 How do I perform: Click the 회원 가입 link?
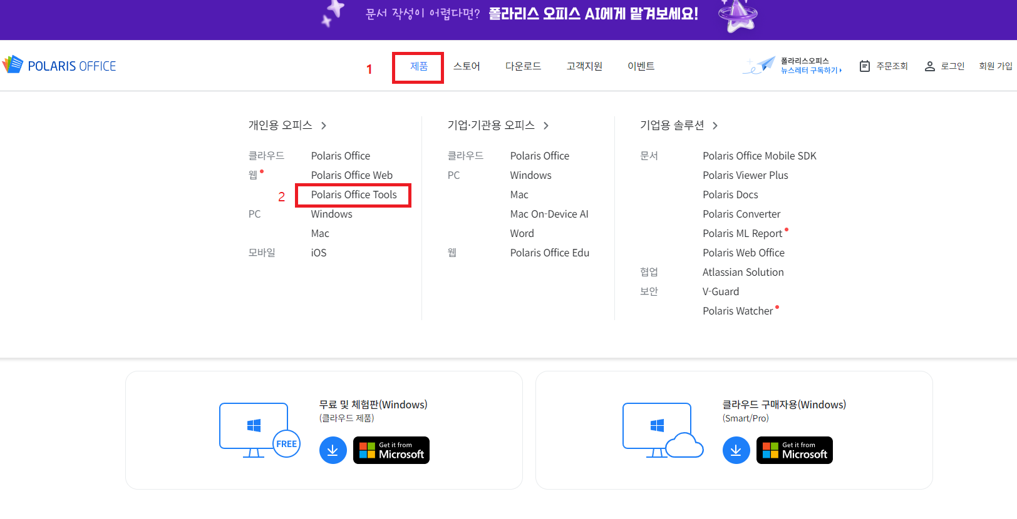click(996, 66)
